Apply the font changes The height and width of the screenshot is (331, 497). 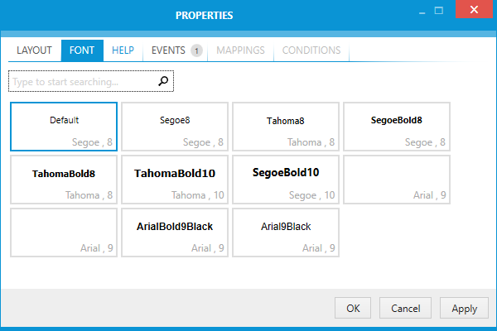coord(464,308)
